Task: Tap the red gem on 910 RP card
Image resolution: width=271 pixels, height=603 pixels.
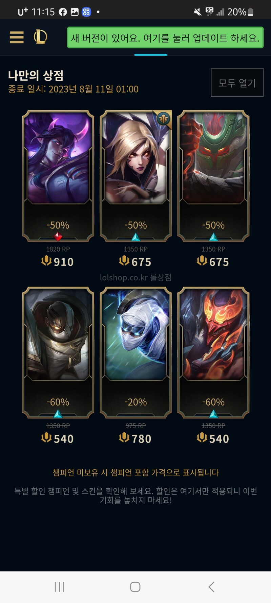Action: (58, 236)
